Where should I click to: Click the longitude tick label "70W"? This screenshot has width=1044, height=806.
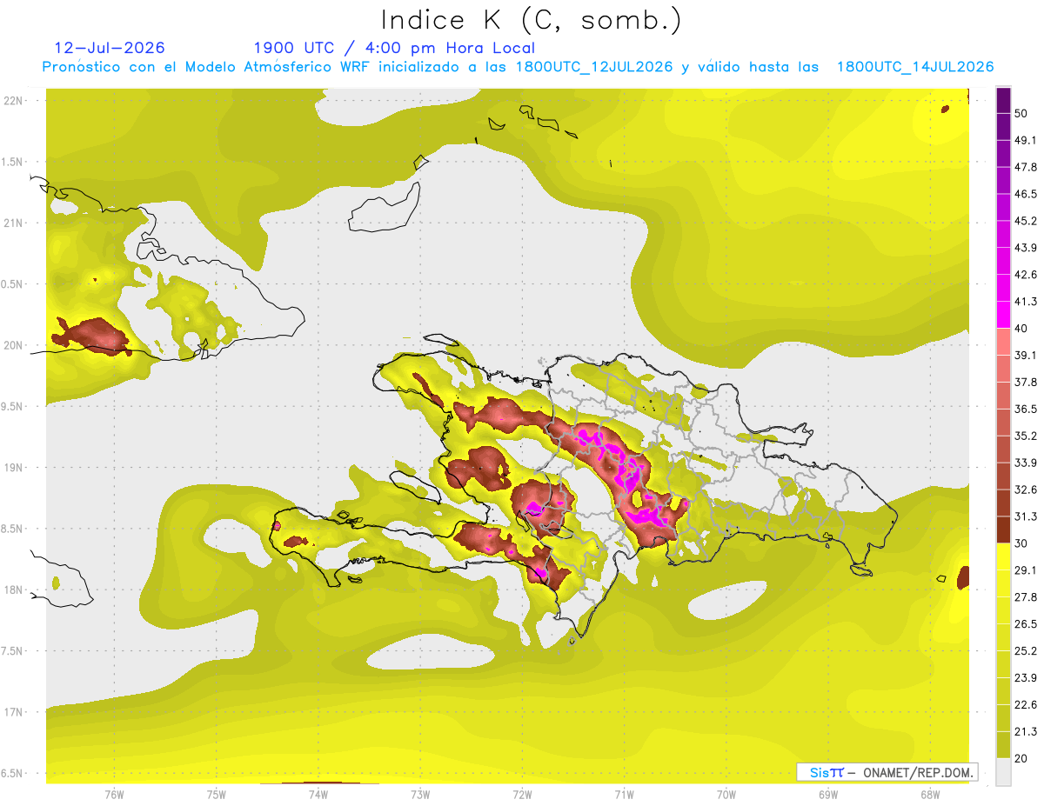(726, 795)
